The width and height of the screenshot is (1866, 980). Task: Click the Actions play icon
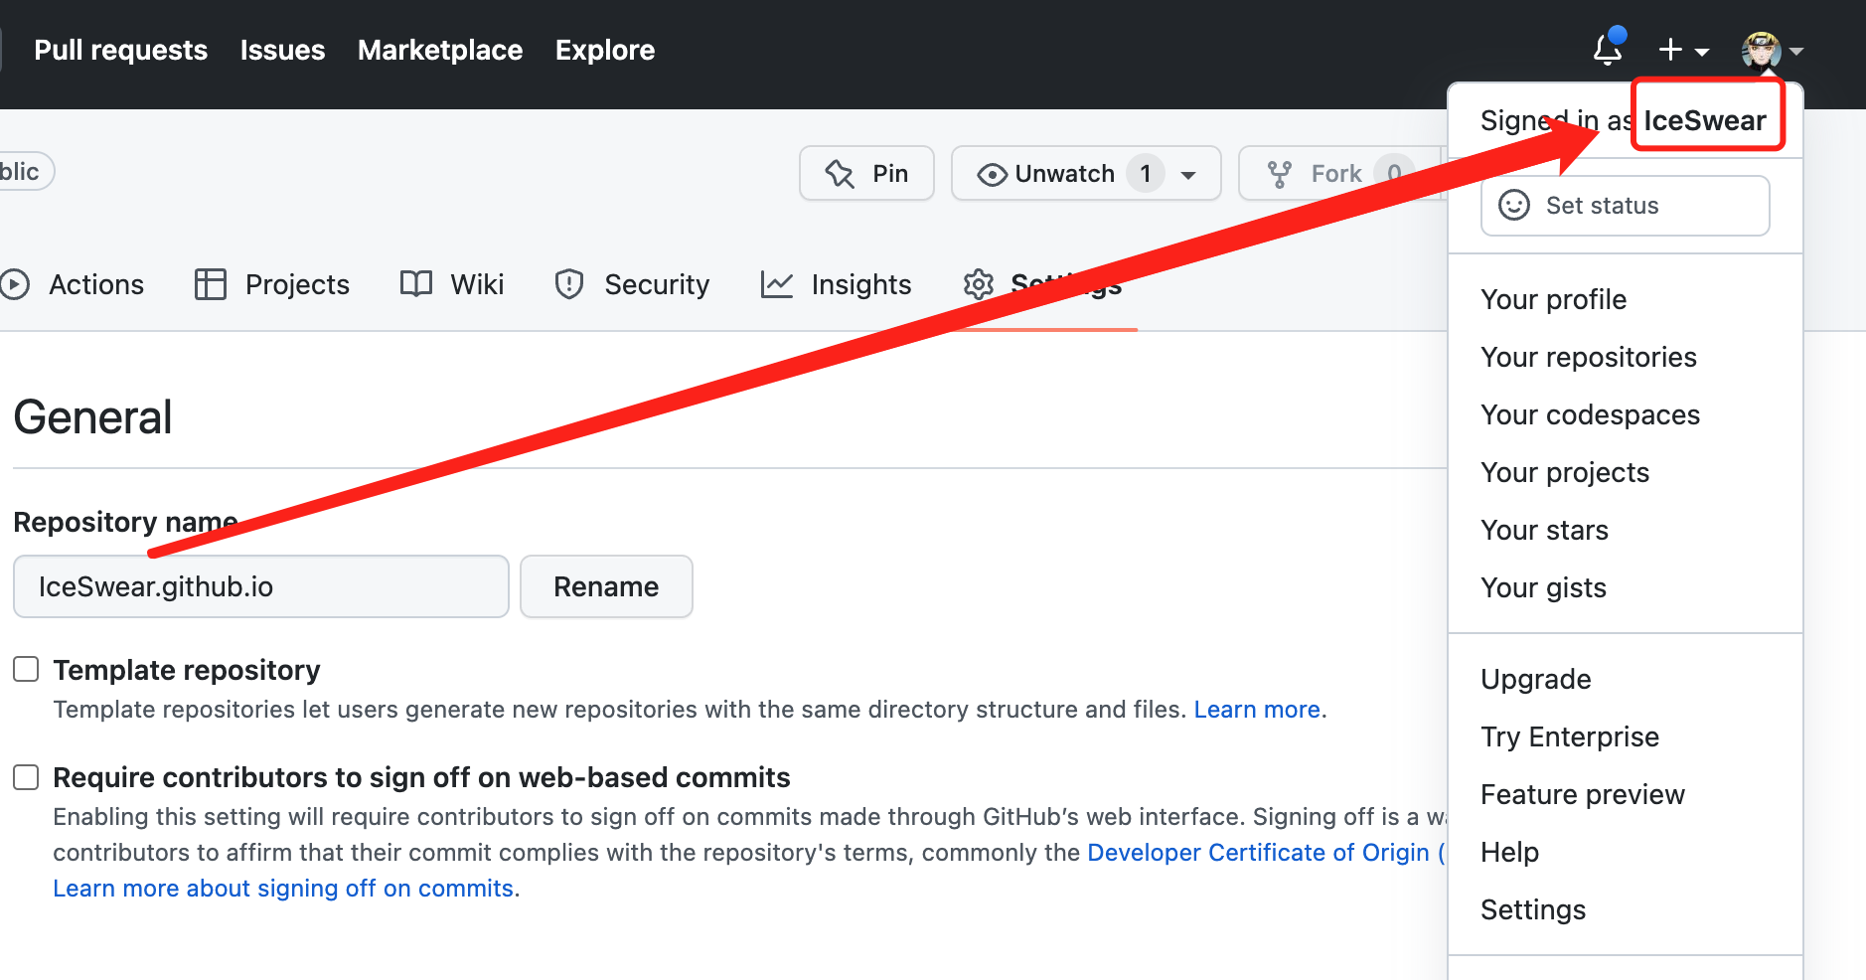pyautogui.click(x=14, y=285)
